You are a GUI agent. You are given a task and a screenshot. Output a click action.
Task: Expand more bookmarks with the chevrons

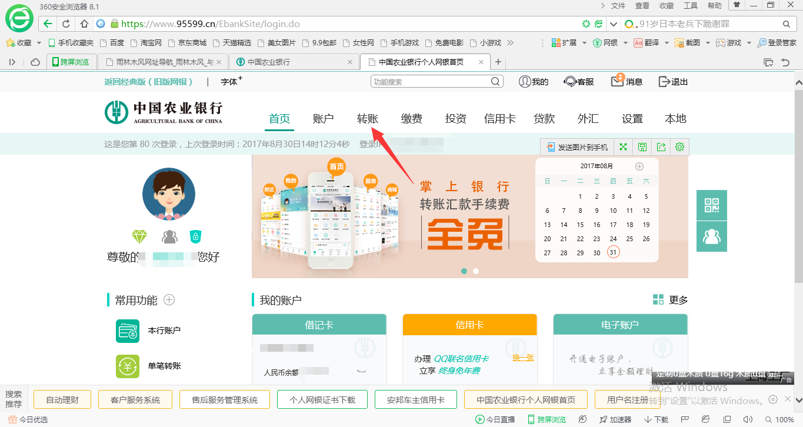(510, 43)
